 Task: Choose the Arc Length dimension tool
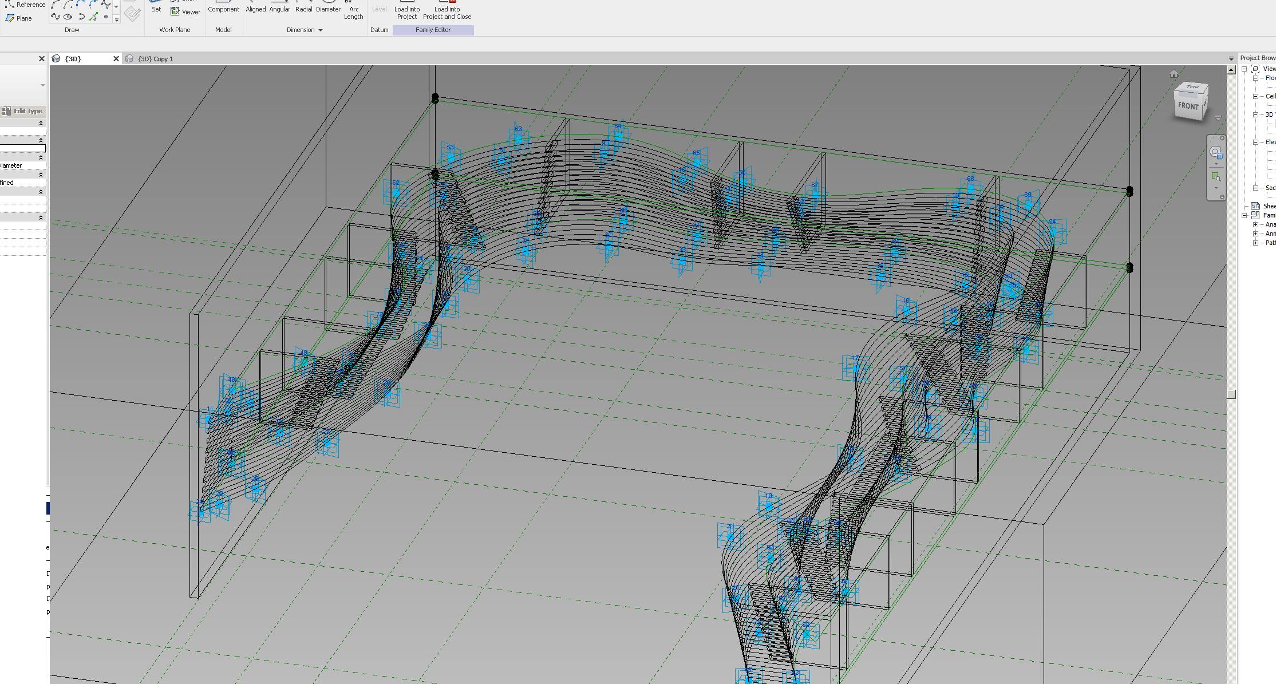(354, 10)
